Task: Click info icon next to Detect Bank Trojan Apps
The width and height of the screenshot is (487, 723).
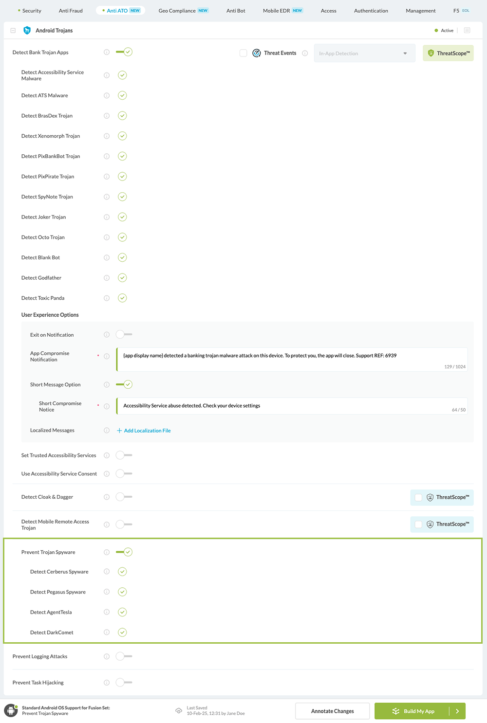Action: (x=107, y=52)
